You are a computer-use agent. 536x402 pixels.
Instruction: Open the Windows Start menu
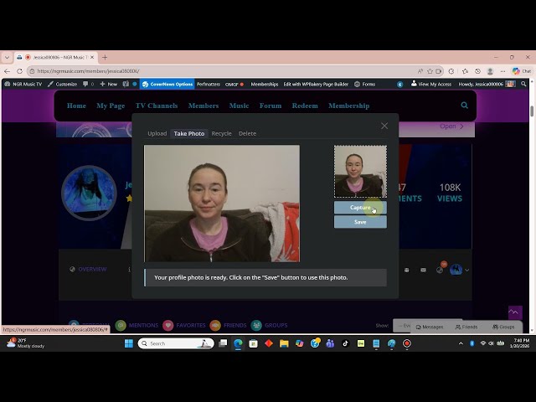129,343
